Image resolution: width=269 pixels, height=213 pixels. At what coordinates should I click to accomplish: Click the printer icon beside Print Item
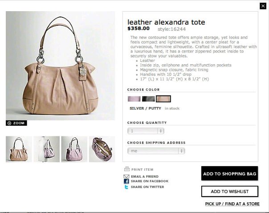(127, 169)
